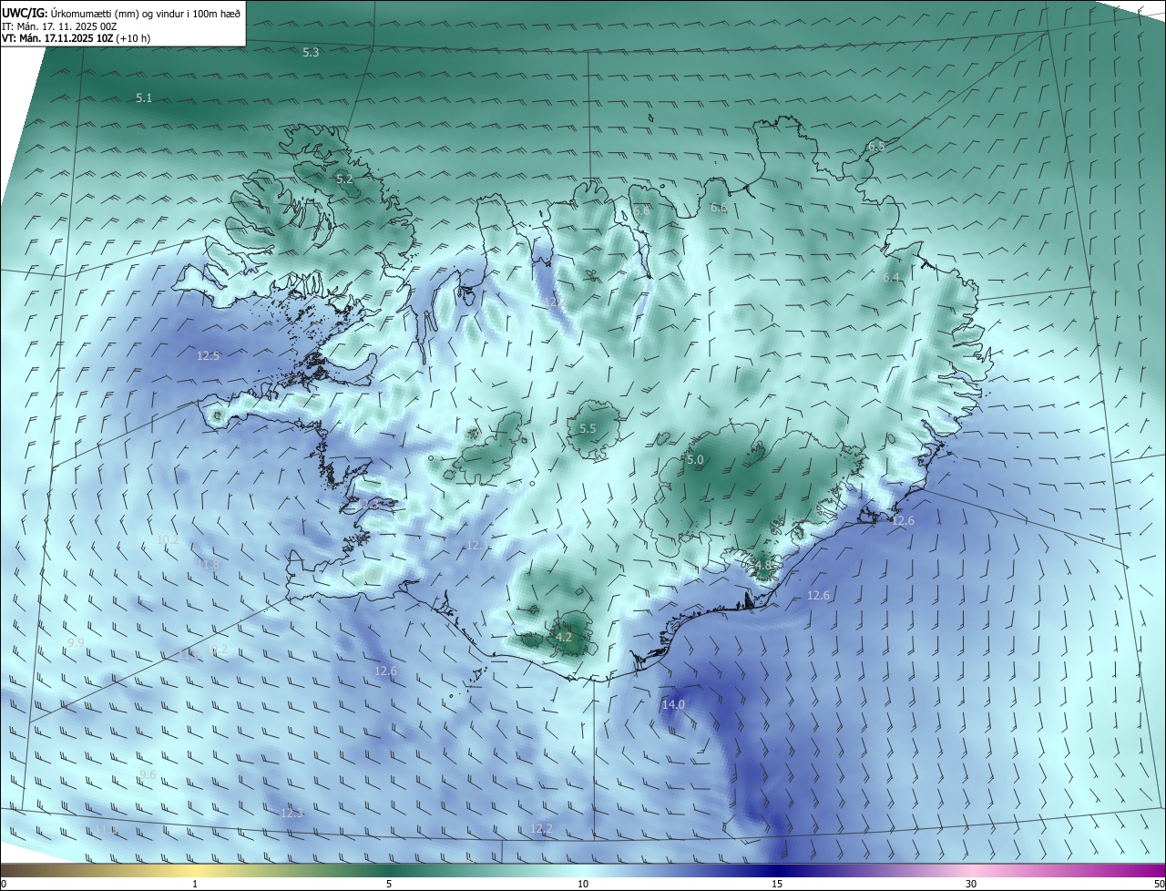Click the 11.8 value label
The width and height of the screenshot is (1166, 891).
click(208, 565)
